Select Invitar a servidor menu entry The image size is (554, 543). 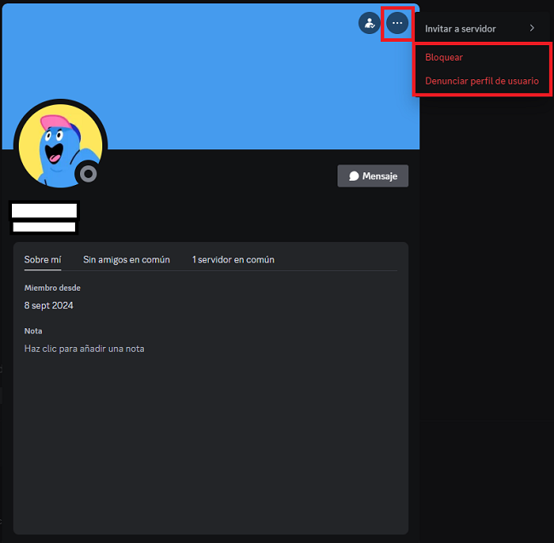[x=460, y=28]
